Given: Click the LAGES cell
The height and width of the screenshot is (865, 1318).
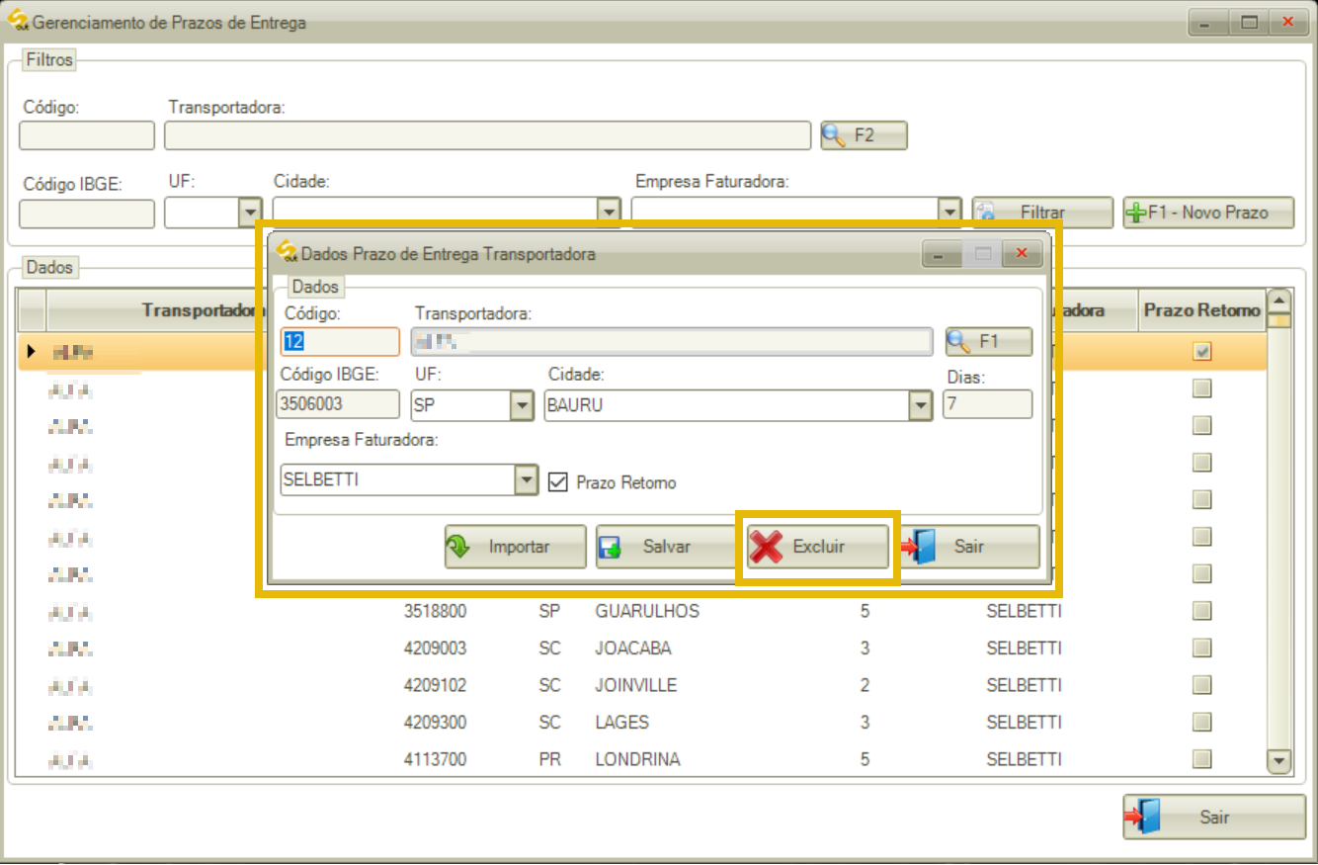Looking at the screenshot, I should point(622,723).
